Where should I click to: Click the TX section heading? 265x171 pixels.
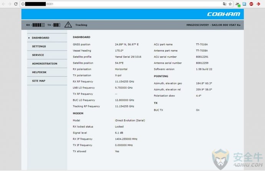[x=156, y=103]
